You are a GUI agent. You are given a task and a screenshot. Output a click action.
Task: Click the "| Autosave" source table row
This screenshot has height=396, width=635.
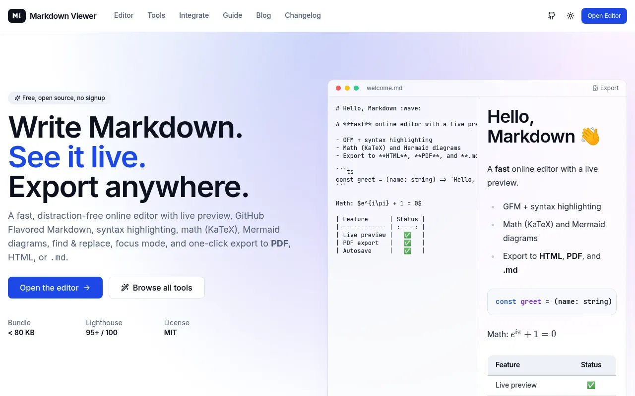tap(381, 251)
